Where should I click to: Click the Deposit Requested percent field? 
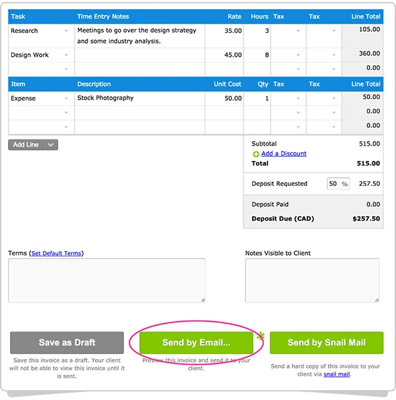334,184
